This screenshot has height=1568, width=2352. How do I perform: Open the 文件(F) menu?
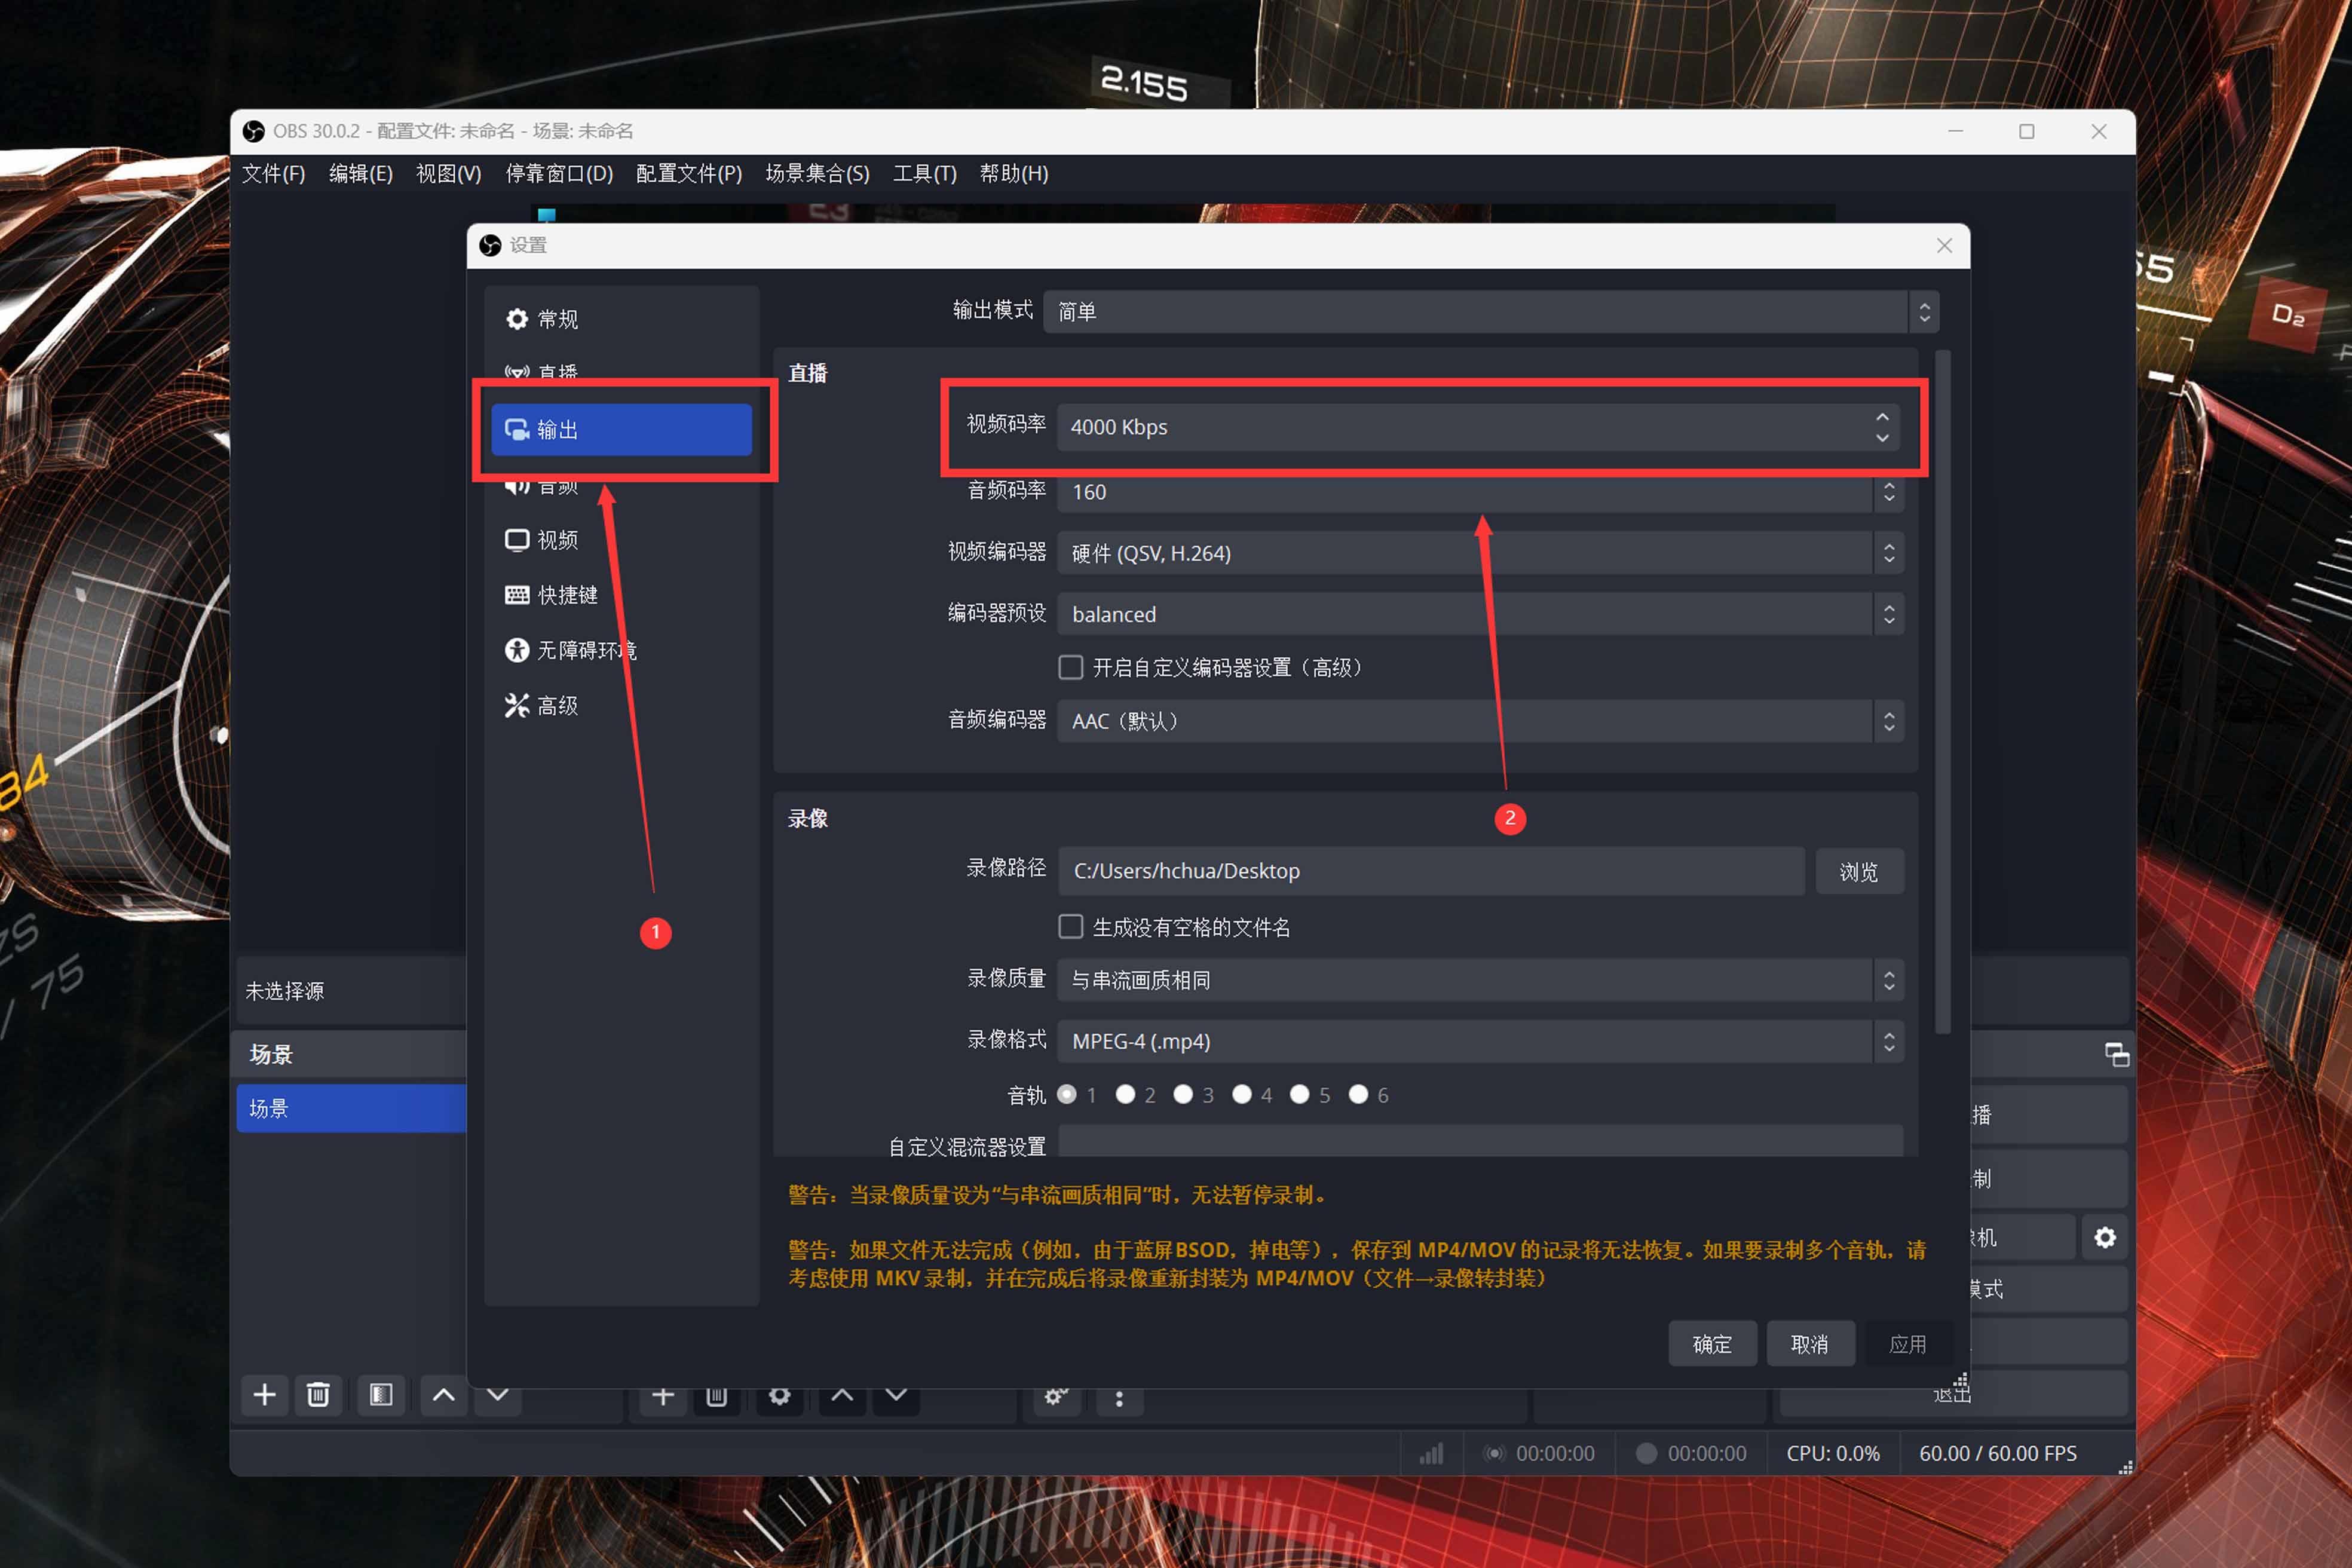point(274,174)
